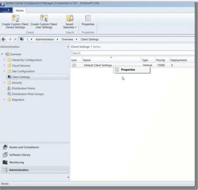
Task: Open Saved Searches dropdown in ribbon
Action: [x=70, y=22]
